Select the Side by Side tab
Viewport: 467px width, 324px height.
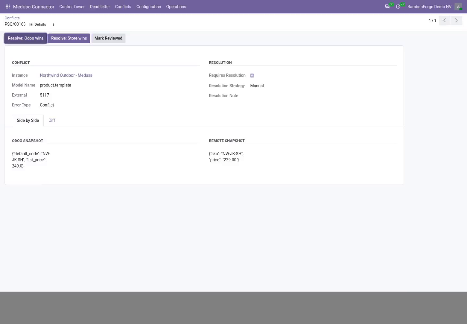point(28,120)
